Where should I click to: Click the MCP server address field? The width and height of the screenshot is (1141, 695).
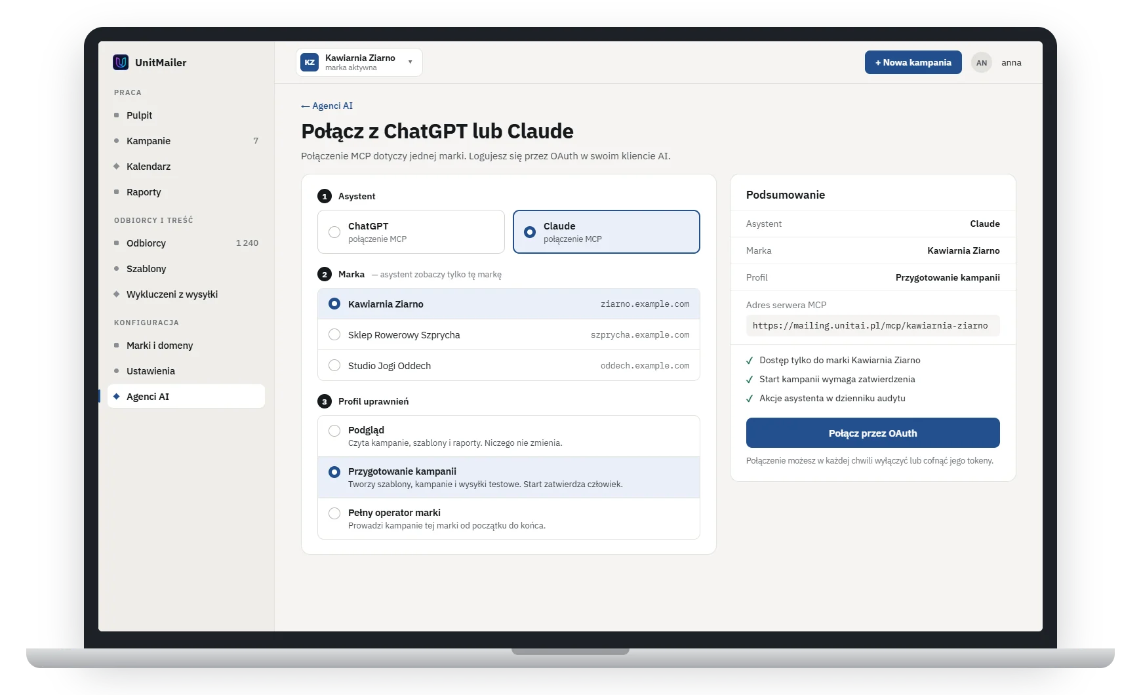(873, 326)
